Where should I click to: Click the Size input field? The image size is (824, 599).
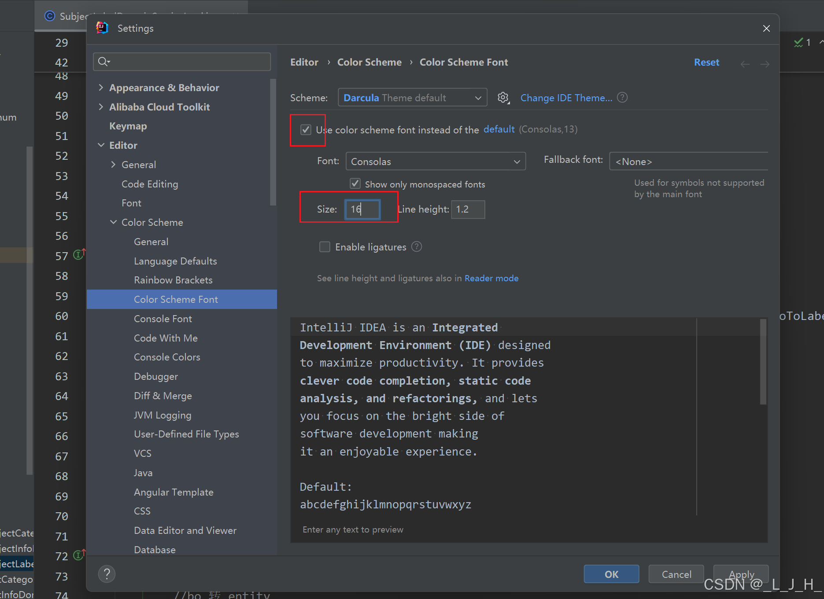(362, 209)
